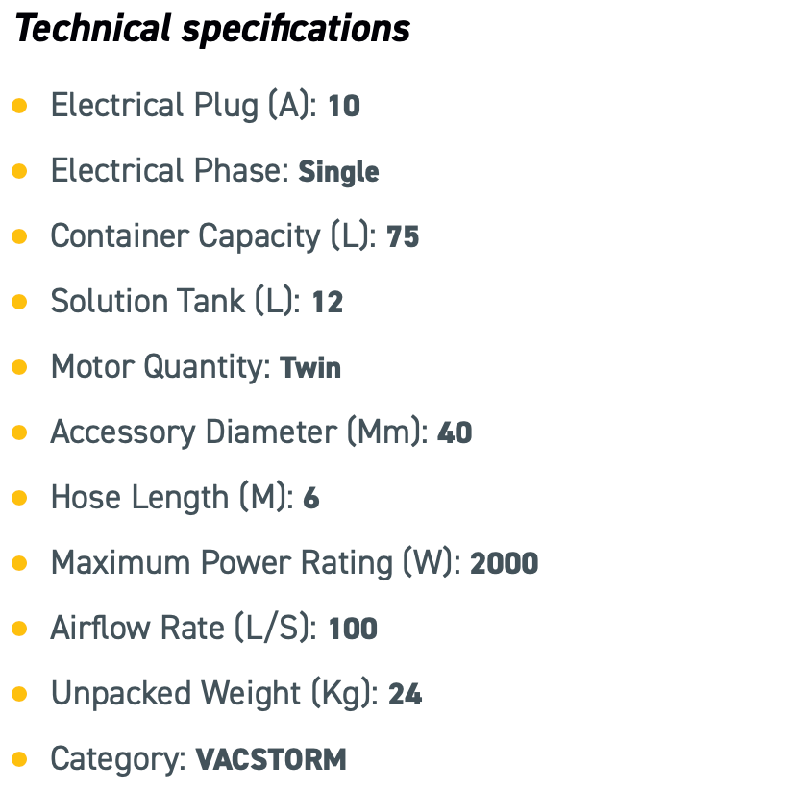Image resolution: width=790 pixels, height=790 pixels.
Task: Click the Twin motor quantity value
Action: [x=310, y=367]
